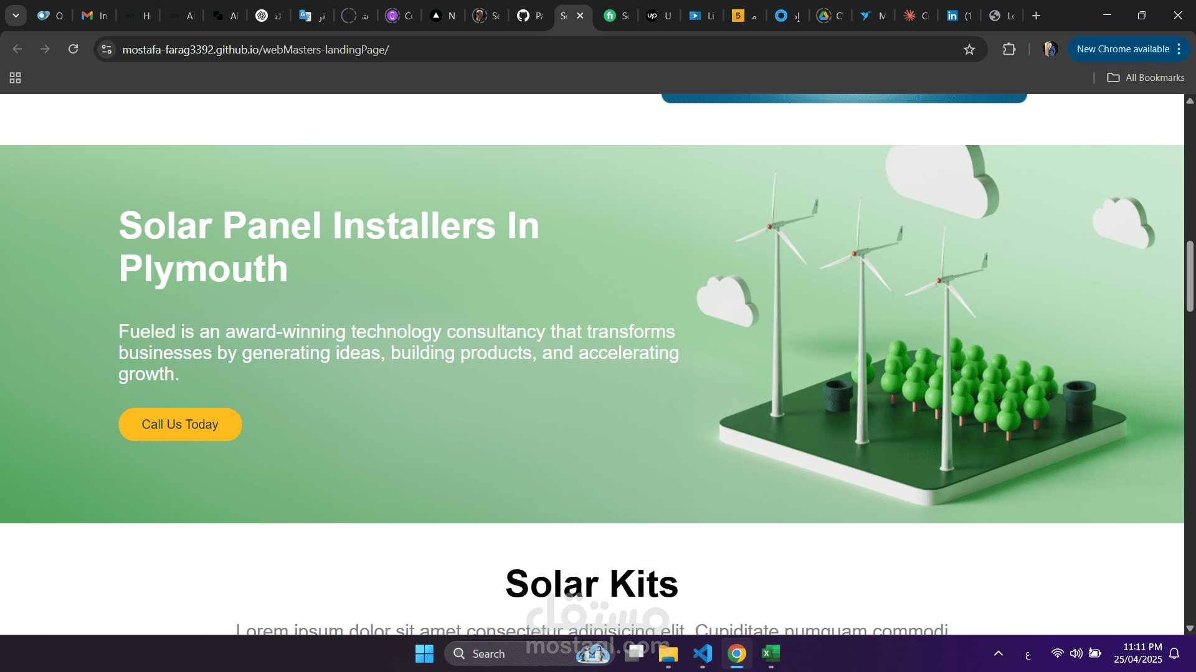
Task: Open the Chrome menu with three dots
Action: click(1179, 49)
